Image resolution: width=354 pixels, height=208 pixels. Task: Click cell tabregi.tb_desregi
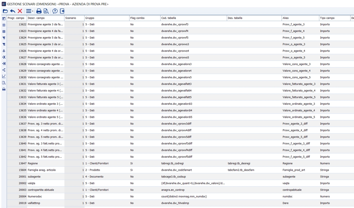coord(254,164)
